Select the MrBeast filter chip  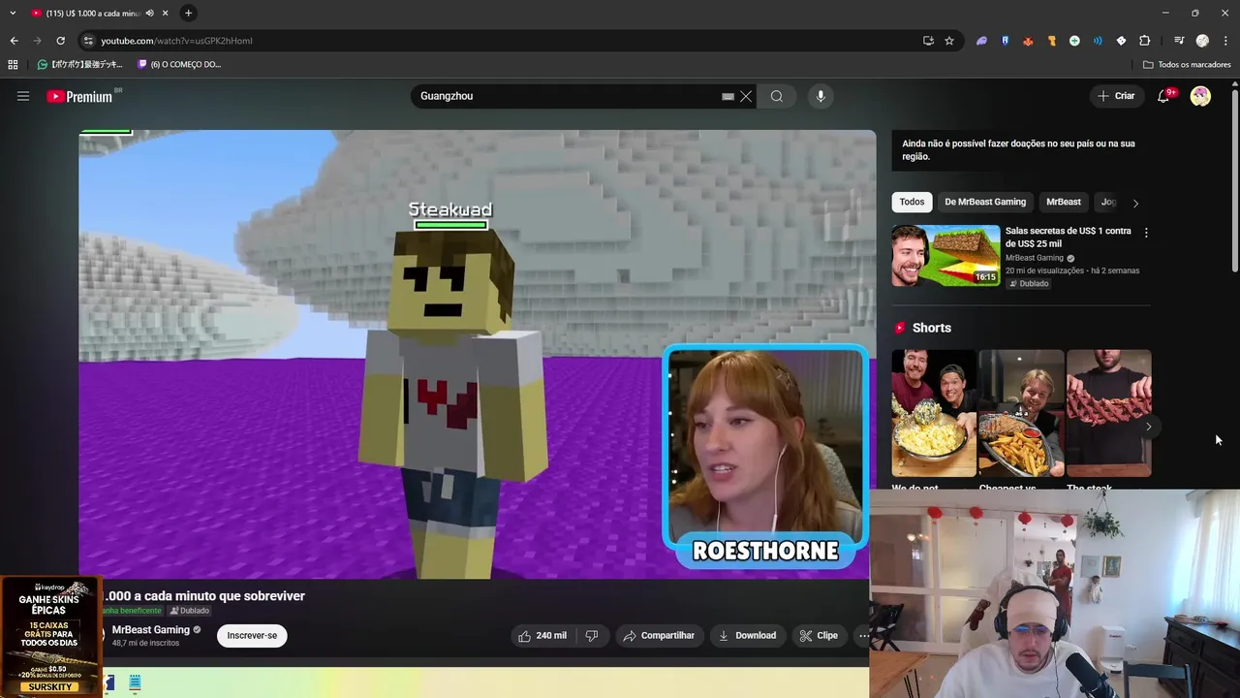(x=1064, y=202)
